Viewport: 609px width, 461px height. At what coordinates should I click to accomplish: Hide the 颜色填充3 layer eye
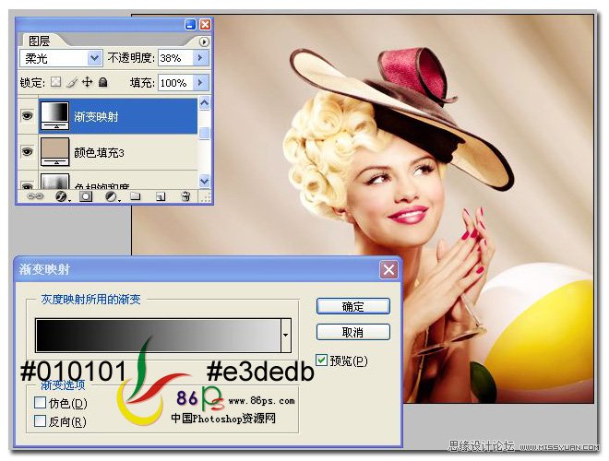[27, 151]
